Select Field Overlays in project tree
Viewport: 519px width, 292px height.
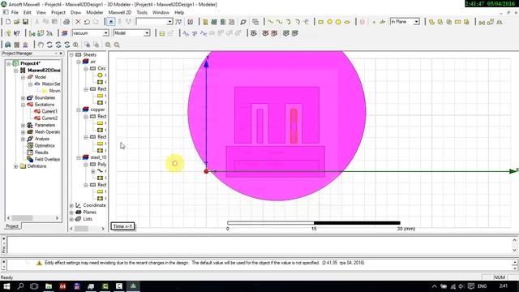click(47, 159)
